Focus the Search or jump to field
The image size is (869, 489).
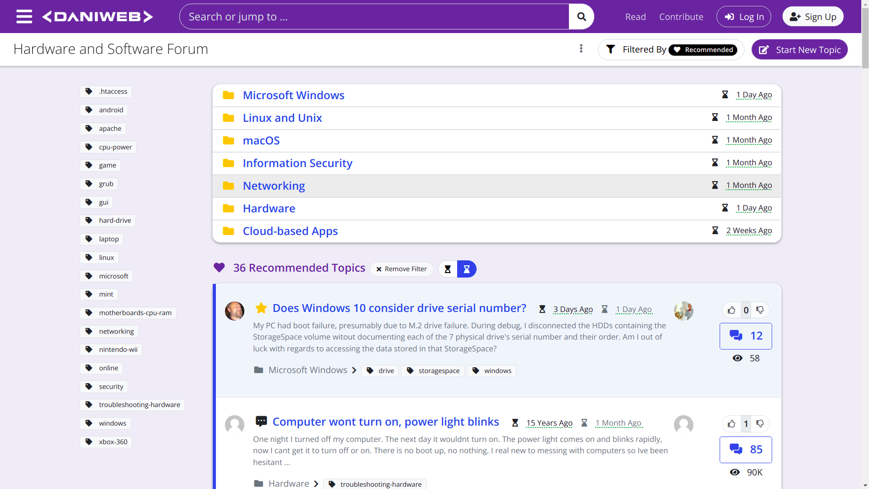pos(374,17)
